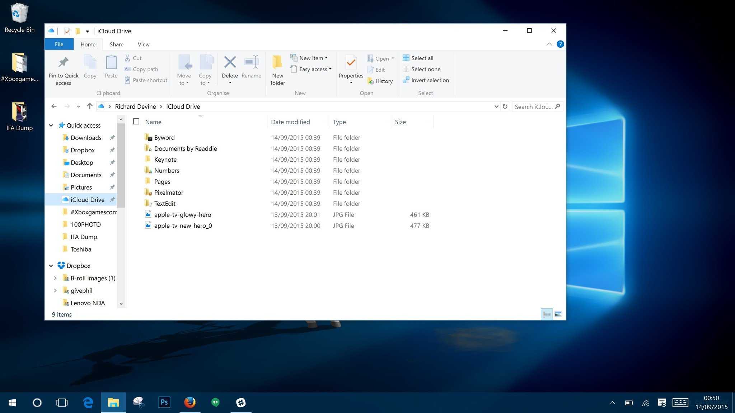Open Recycle Bin desktop icon
Image resolution: width=735 pixels, height=413 pixels.
19,18
